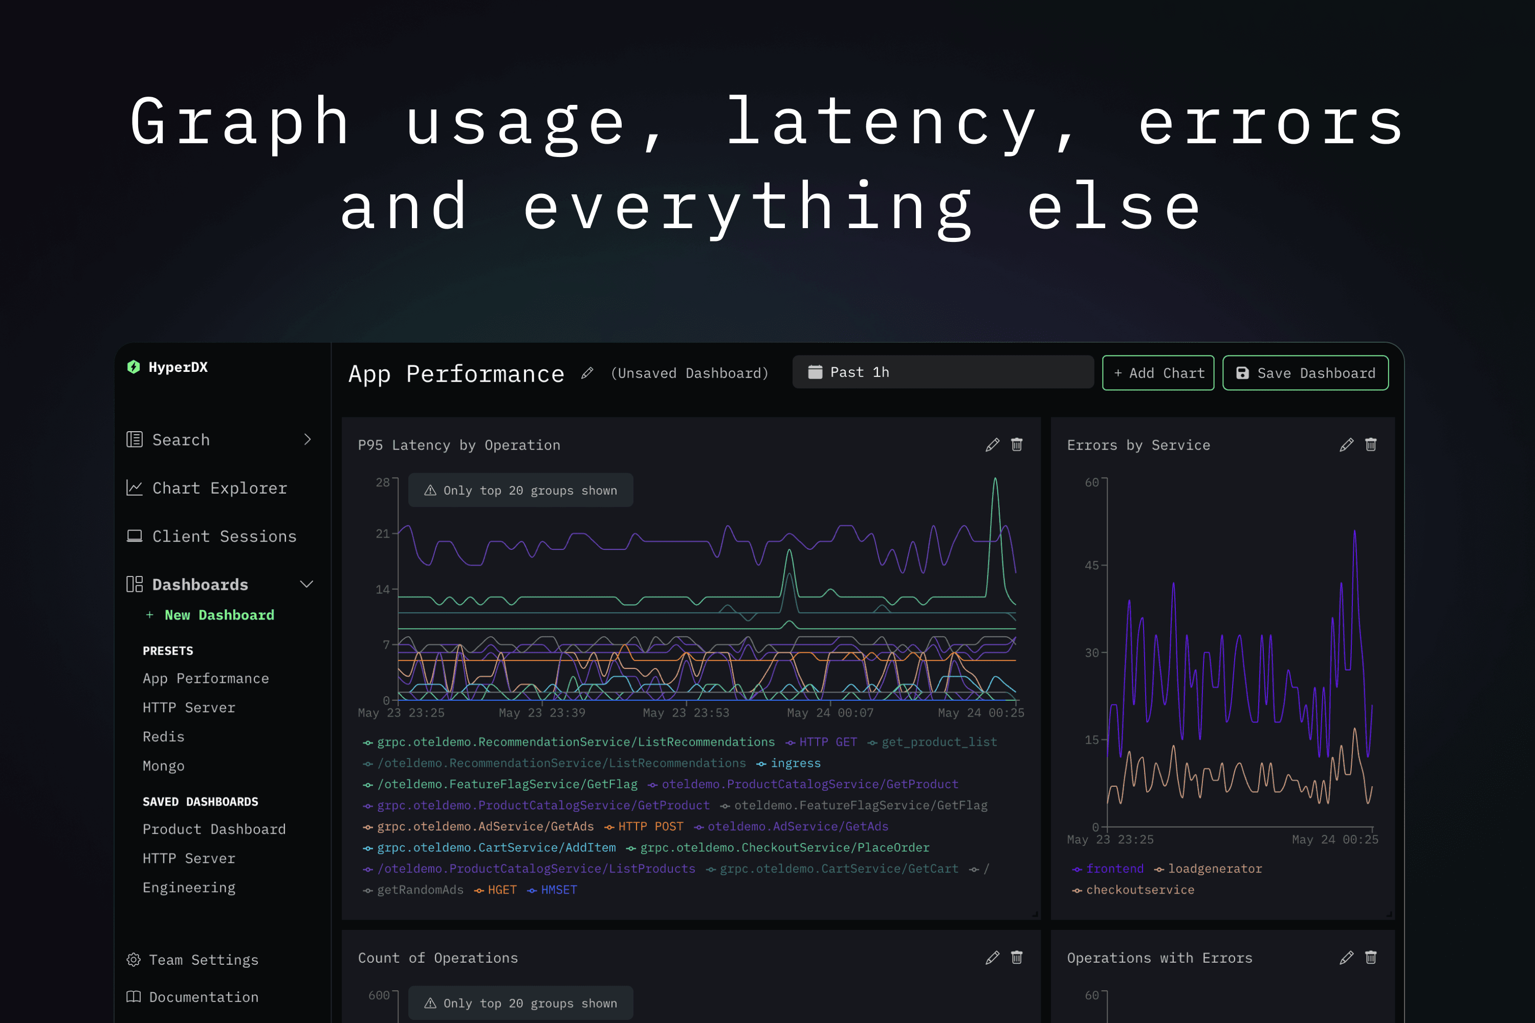Click the HyperDX logo
Screen dimensions: 1535x1023
click(x=134, y=367)
